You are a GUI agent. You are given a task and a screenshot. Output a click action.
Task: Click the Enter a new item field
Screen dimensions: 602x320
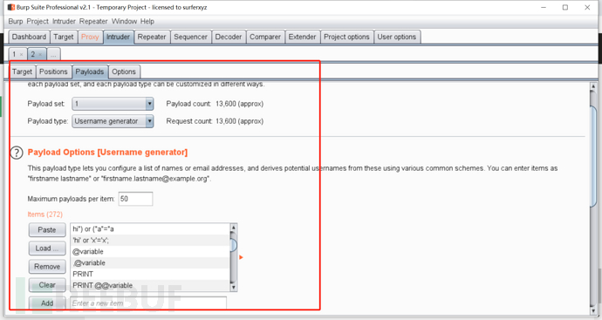click(148, 303)
